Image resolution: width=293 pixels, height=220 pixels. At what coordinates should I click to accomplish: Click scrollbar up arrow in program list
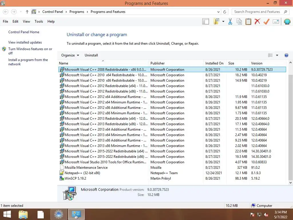coord(290,63)
